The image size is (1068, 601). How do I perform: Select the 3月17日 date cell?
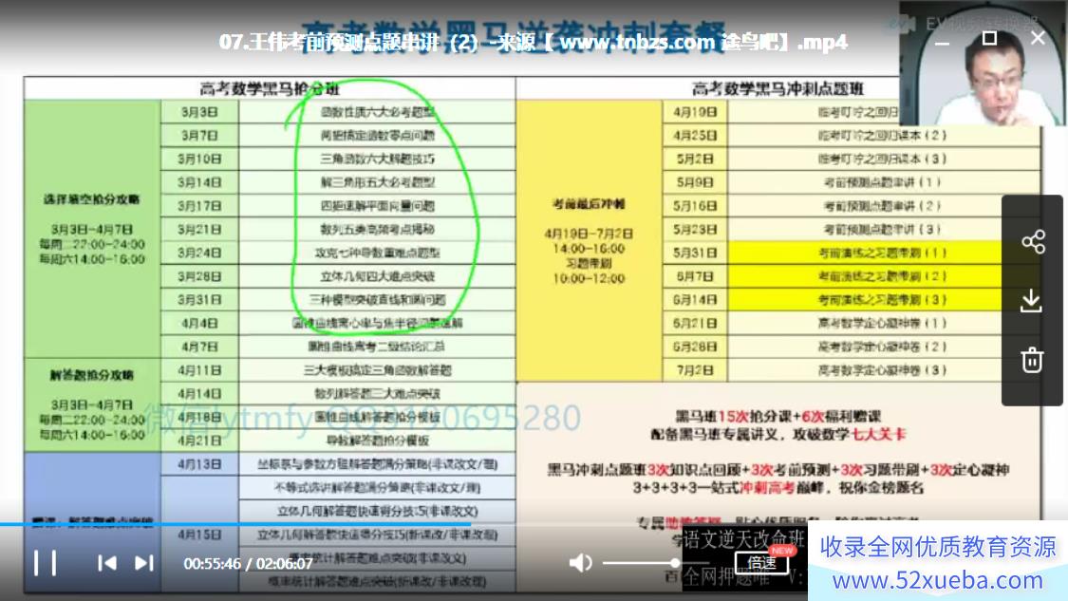[199, 206]
